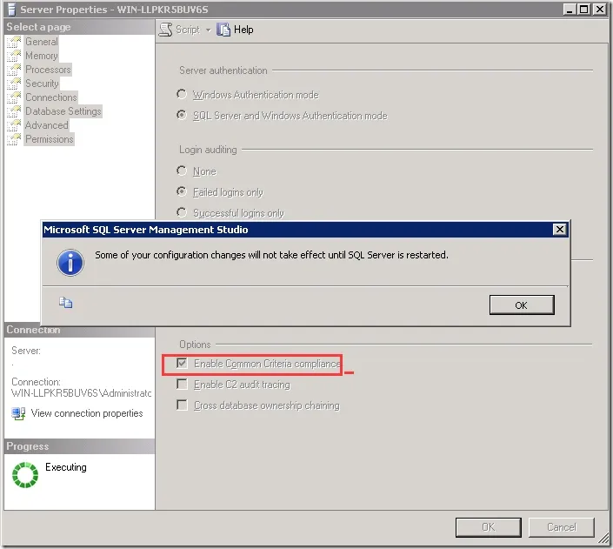Open the Connections page
Image resolution: width=613 pixels, height=549 pixels.
[x=51, y=97]
